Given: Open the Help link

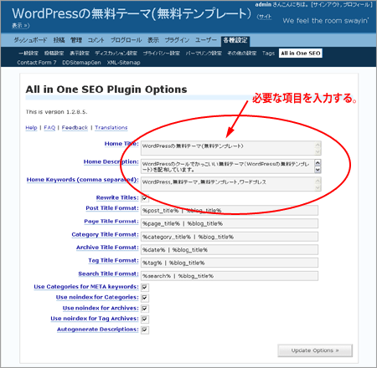Looking at the screenshot, I should tap(31, 128).
